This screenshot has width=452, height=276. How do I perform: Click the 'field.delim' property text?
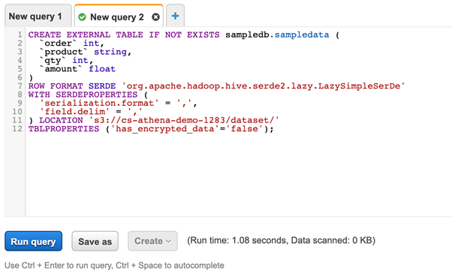[x=74, y=112]
